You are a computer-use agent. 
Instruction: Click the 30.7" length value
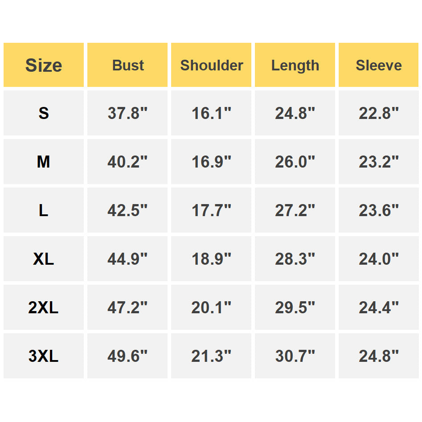tap(295, 356)
